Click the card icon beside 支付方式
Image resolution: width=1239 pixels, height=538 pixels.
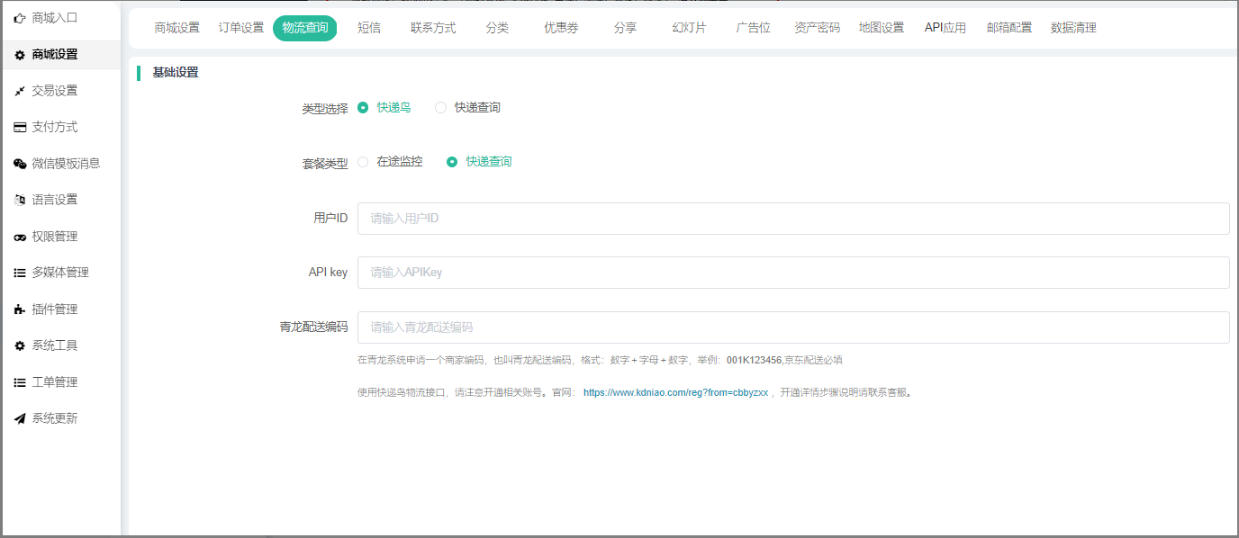[20, 128]
